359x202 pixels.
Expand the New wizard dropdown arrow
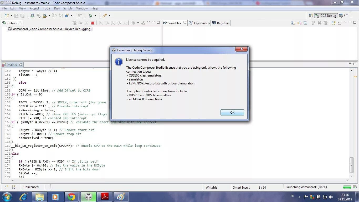coord(11,16)
